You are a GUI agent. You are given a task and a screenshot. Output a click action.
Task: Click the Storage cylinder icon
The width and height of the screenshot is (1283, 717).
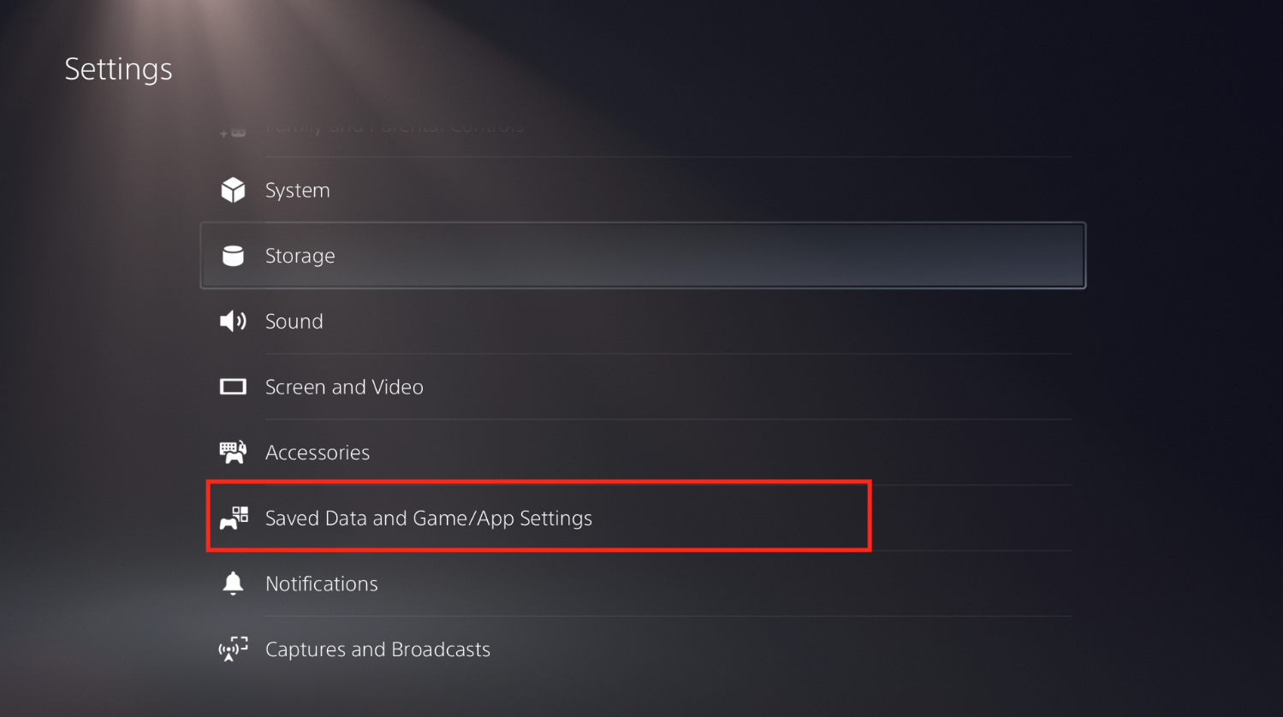(x=233, y=256)
